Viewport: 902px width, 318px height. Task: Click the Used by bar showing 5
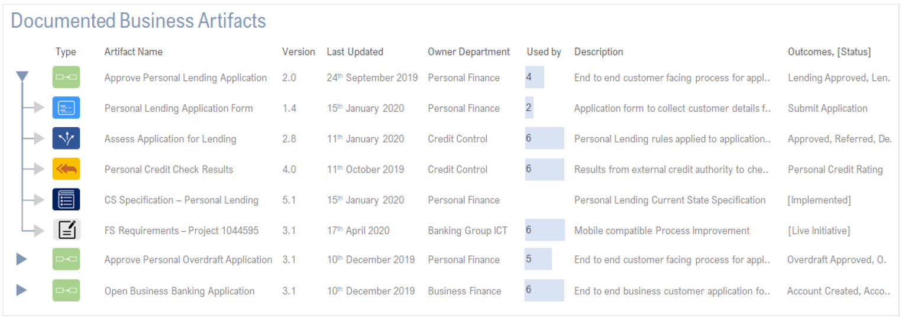click(x=538, y=259)
